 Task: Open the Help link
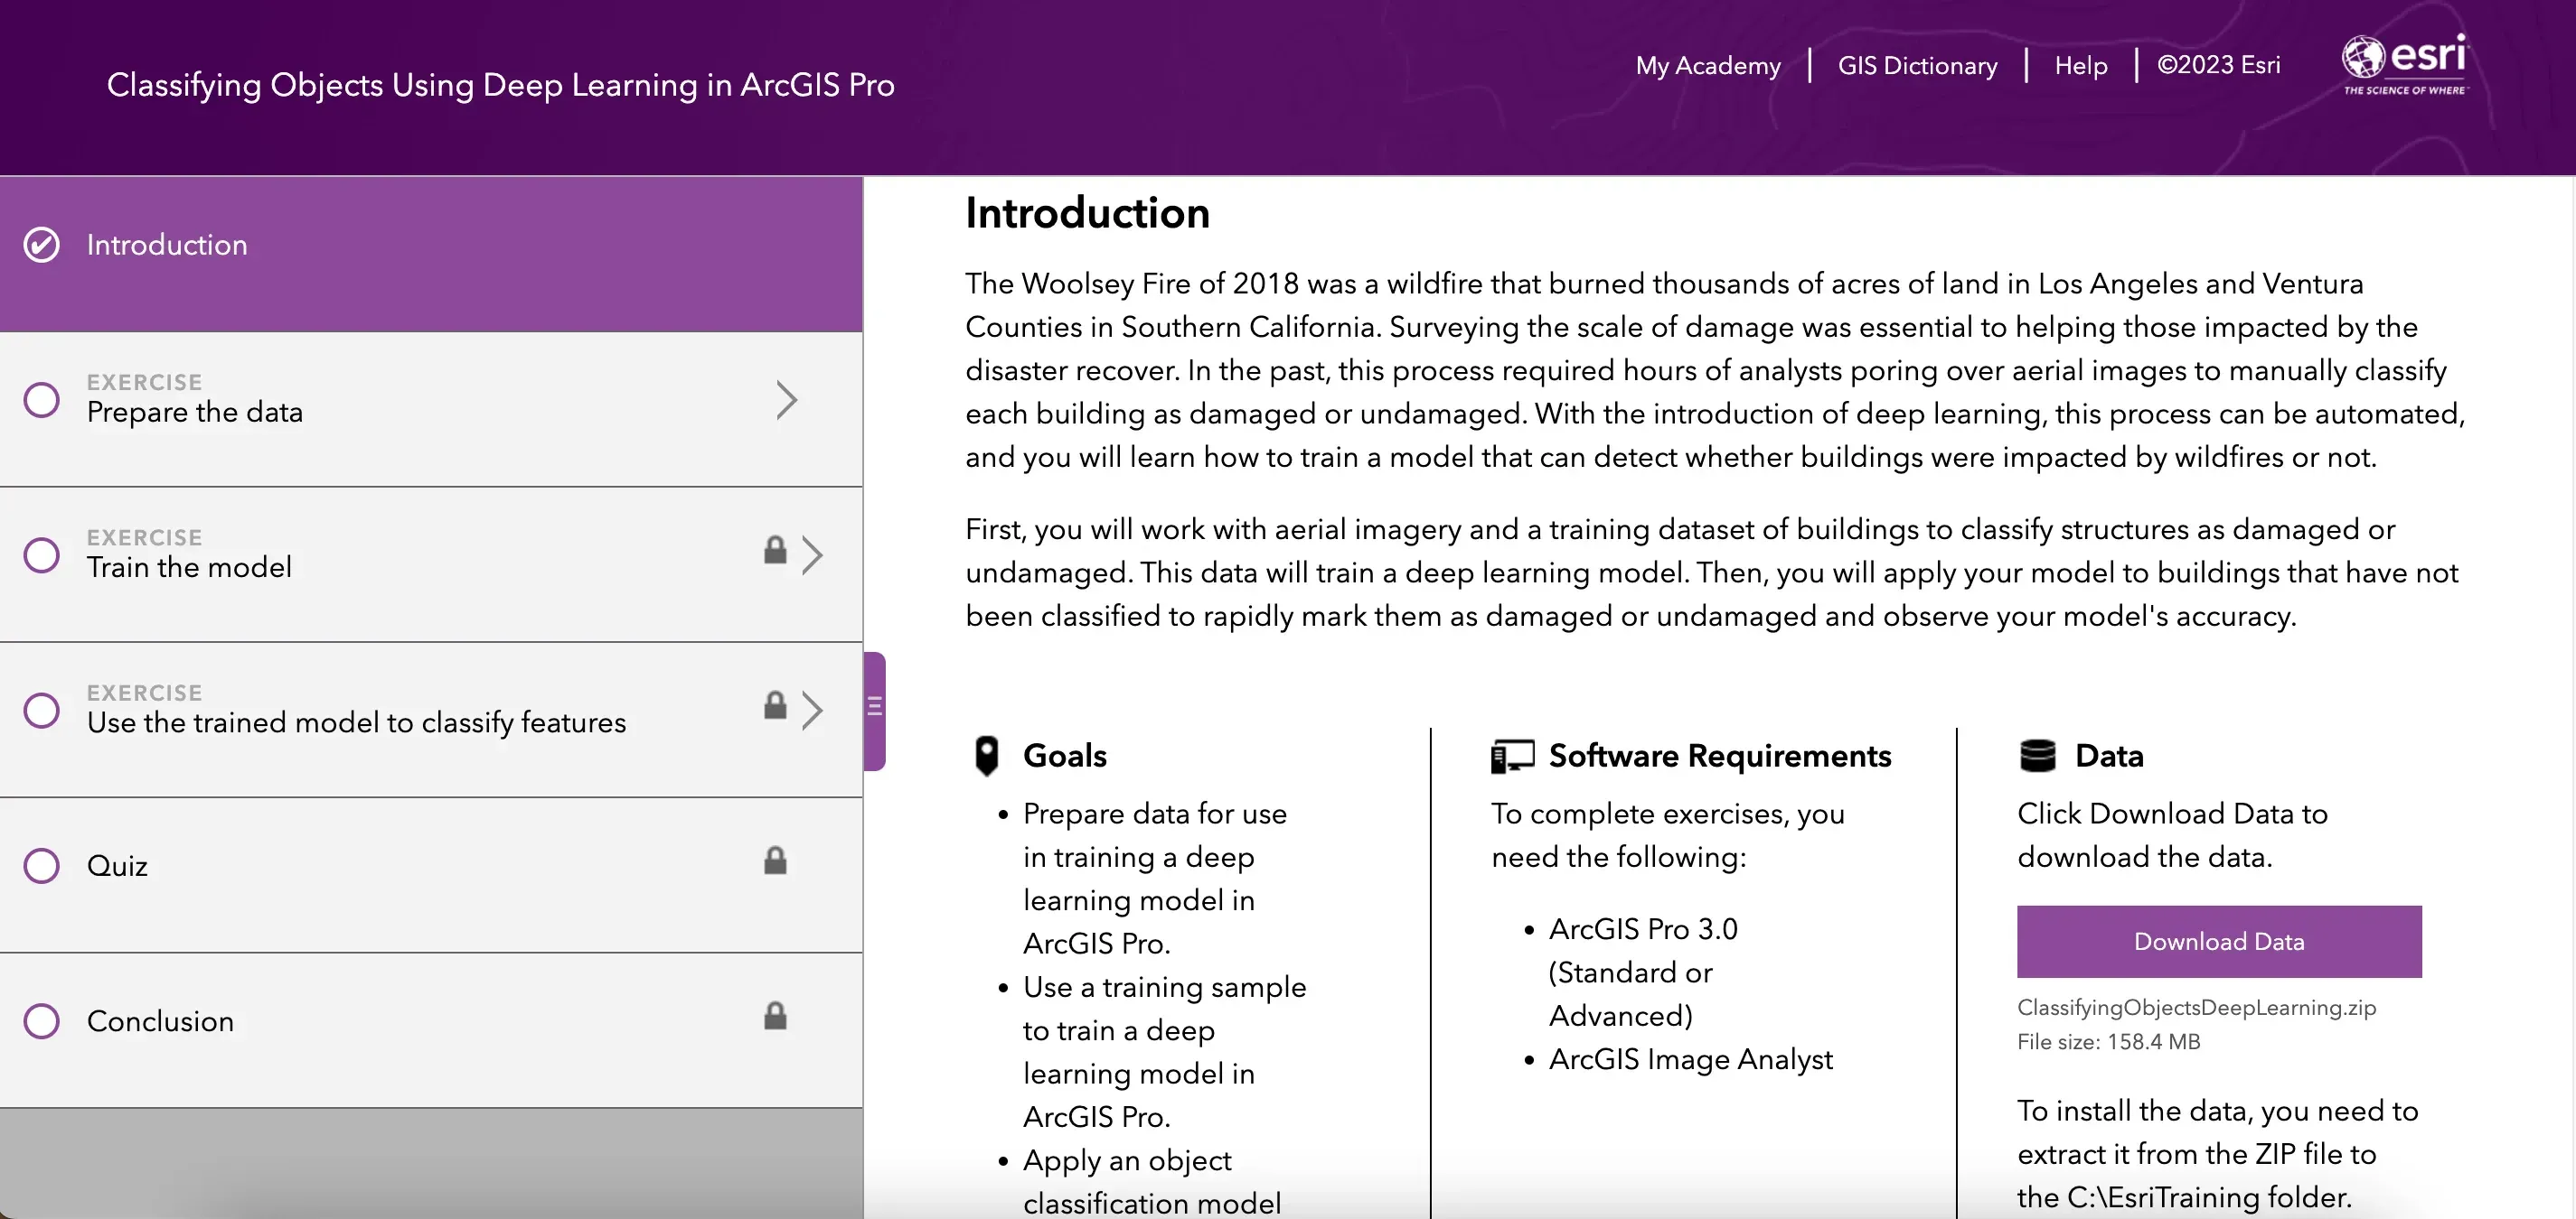click(x=2081, y=66)
